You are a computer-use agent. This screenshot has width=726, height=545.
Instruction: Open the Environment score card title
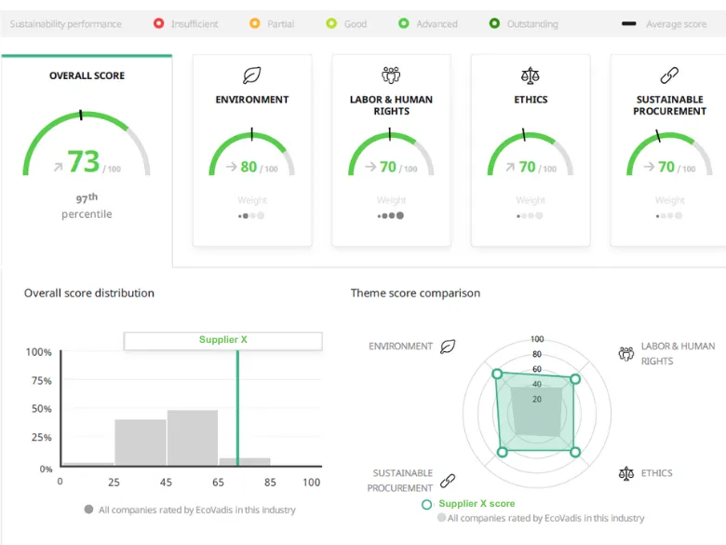252,100
